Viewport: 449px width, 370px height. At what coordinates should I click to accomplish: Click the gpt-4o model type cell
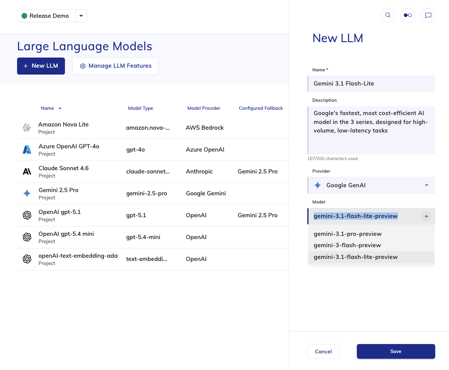pos(136,150)
